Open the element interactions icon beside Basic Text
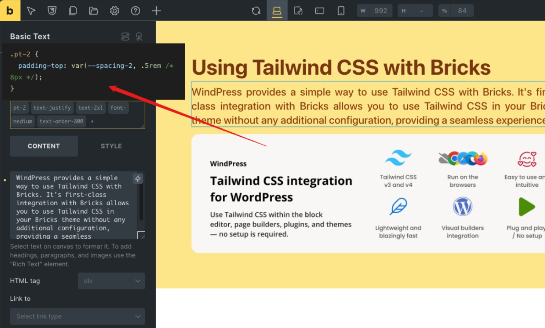Image resolution: width=545 pixels, height=328 pixels. tap(139, 36)
